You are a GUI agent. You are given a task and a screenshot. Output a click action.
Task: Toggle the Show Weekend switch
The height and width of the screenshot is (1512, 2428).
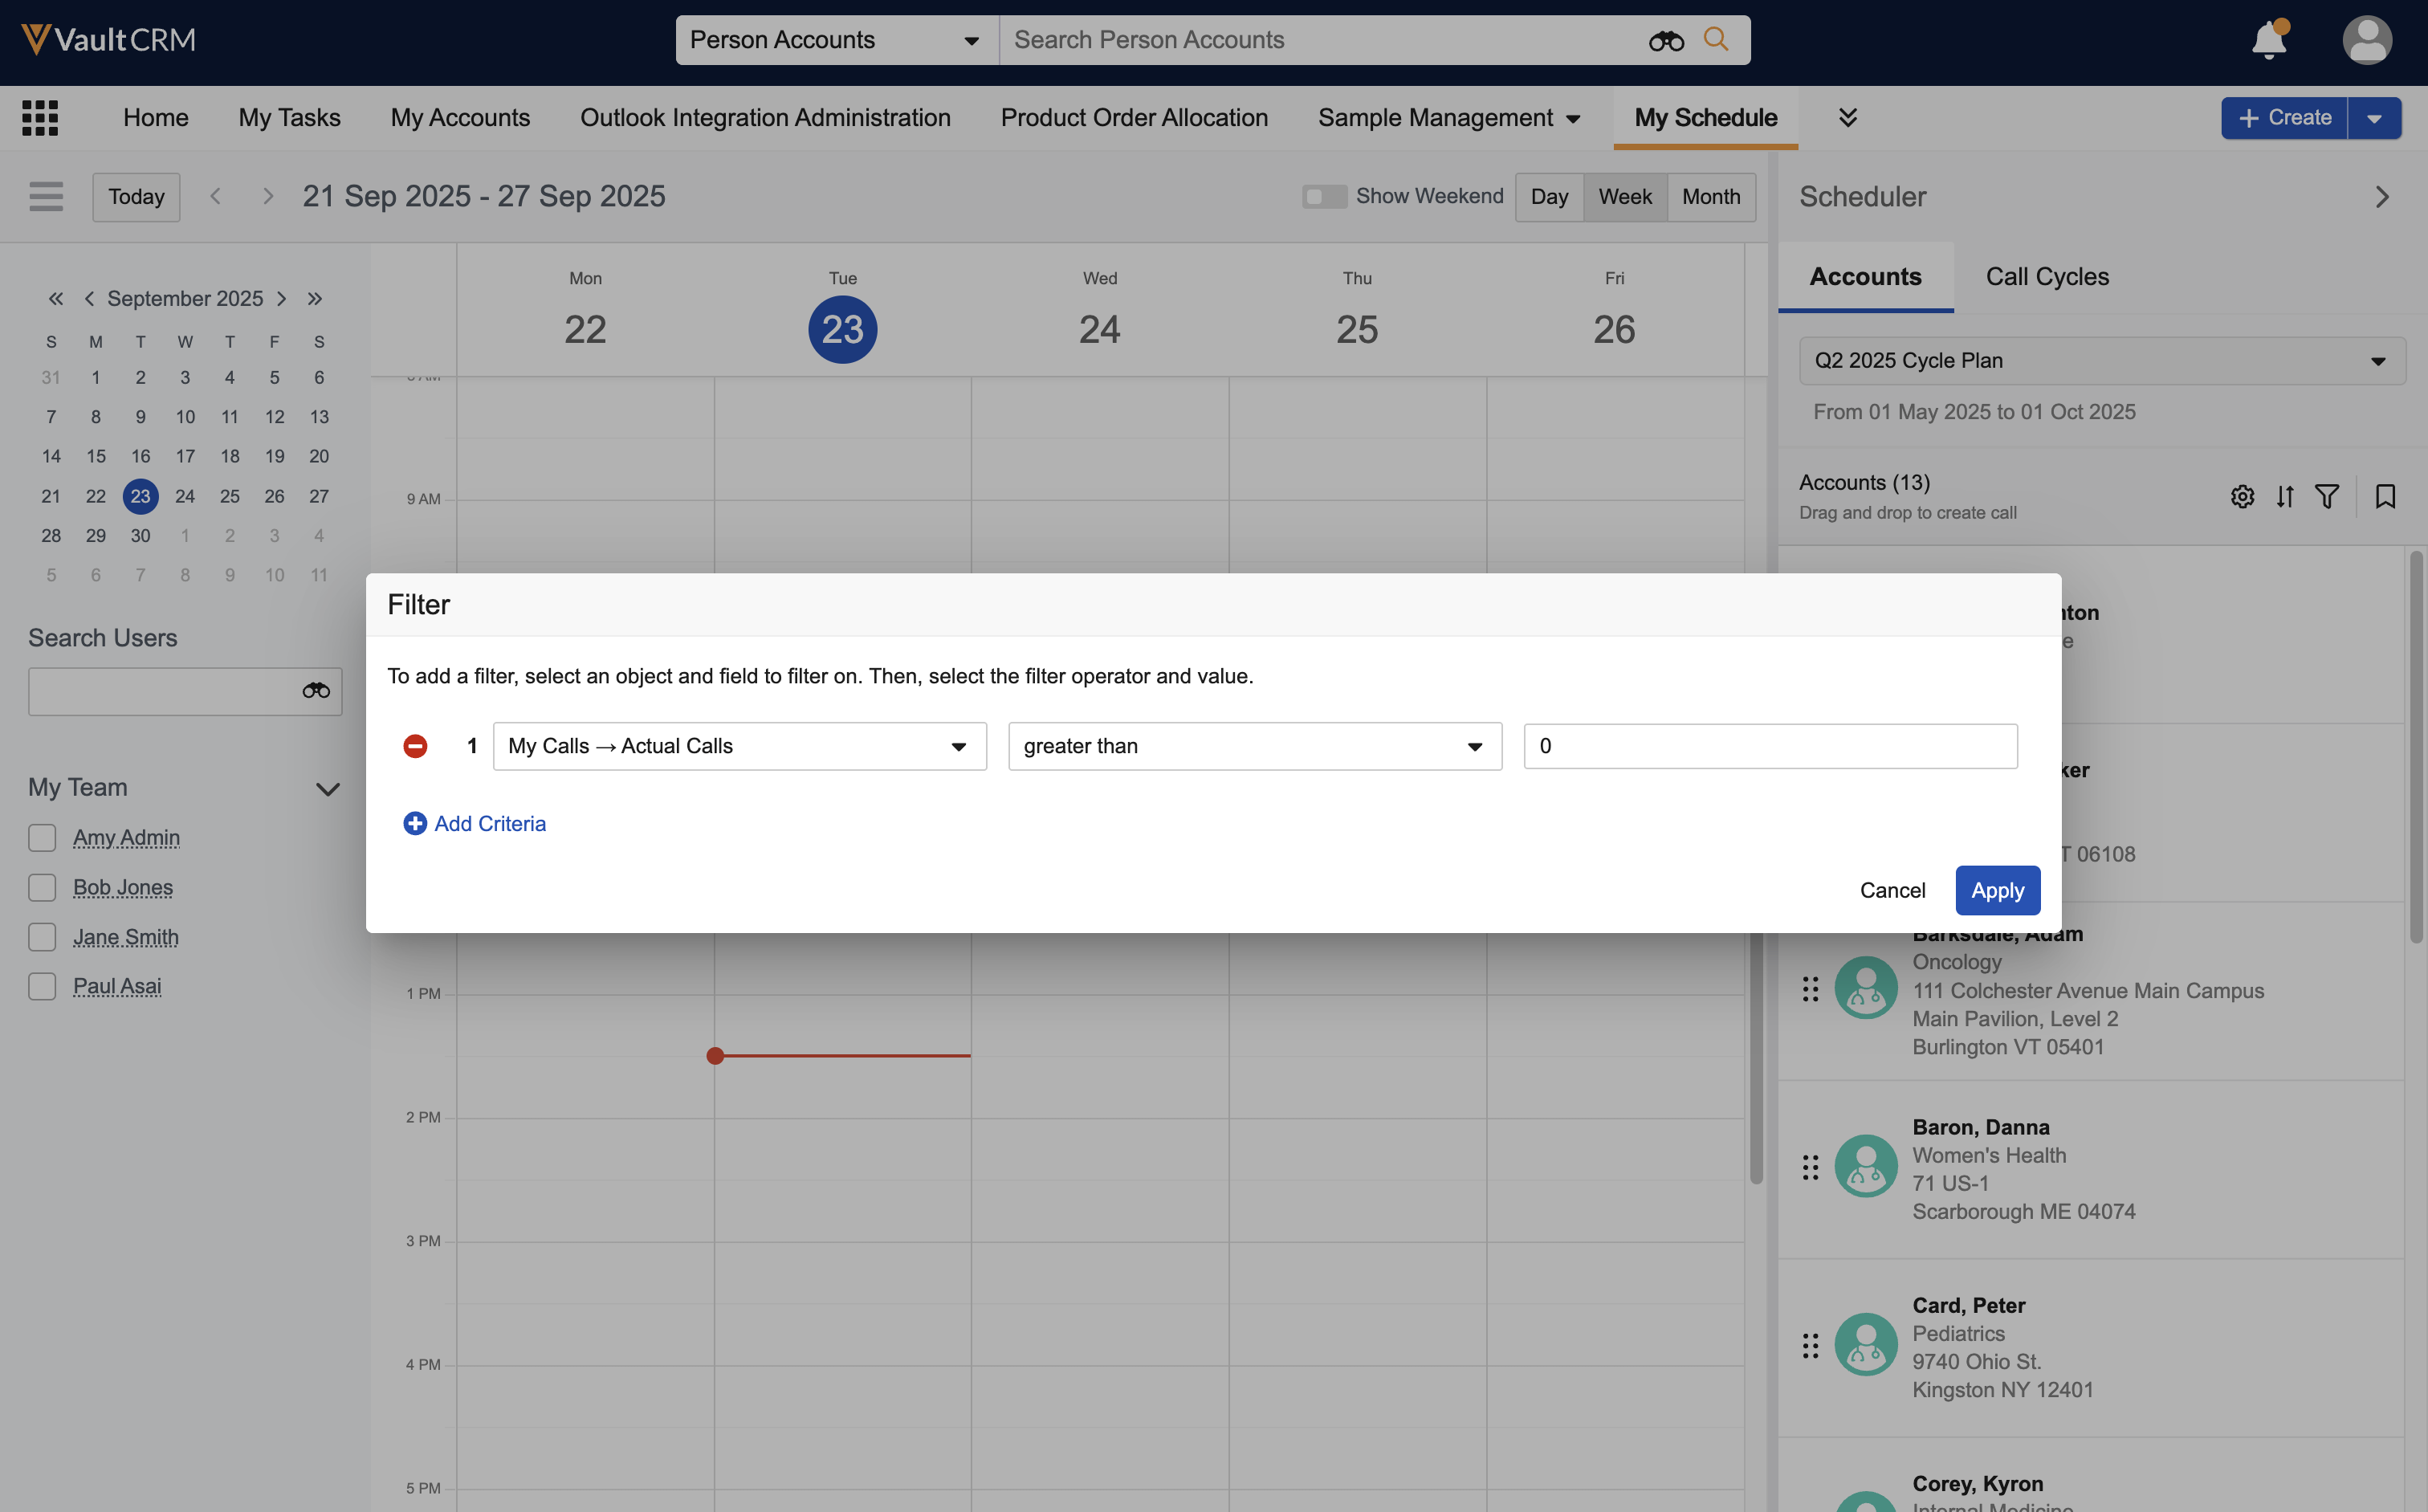[x=1323, y=196]
